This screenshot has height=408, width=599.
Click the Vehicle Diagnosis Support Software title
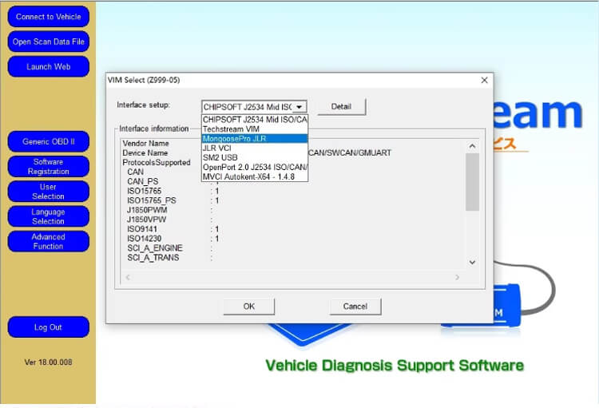pos(395,366)
